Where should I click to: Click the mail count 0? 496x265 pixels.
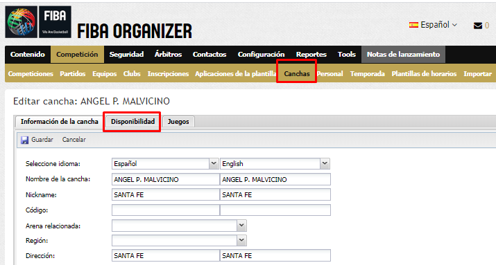(487, 25)
